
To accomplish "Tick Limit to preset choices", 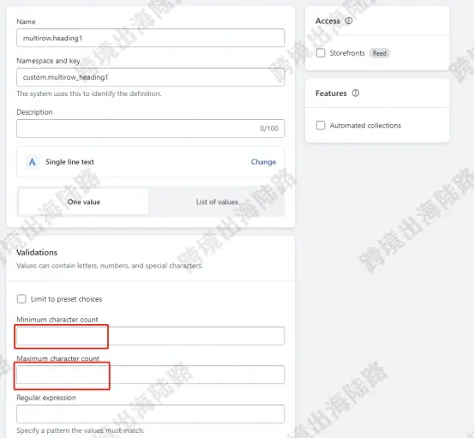I will [21, 299].
